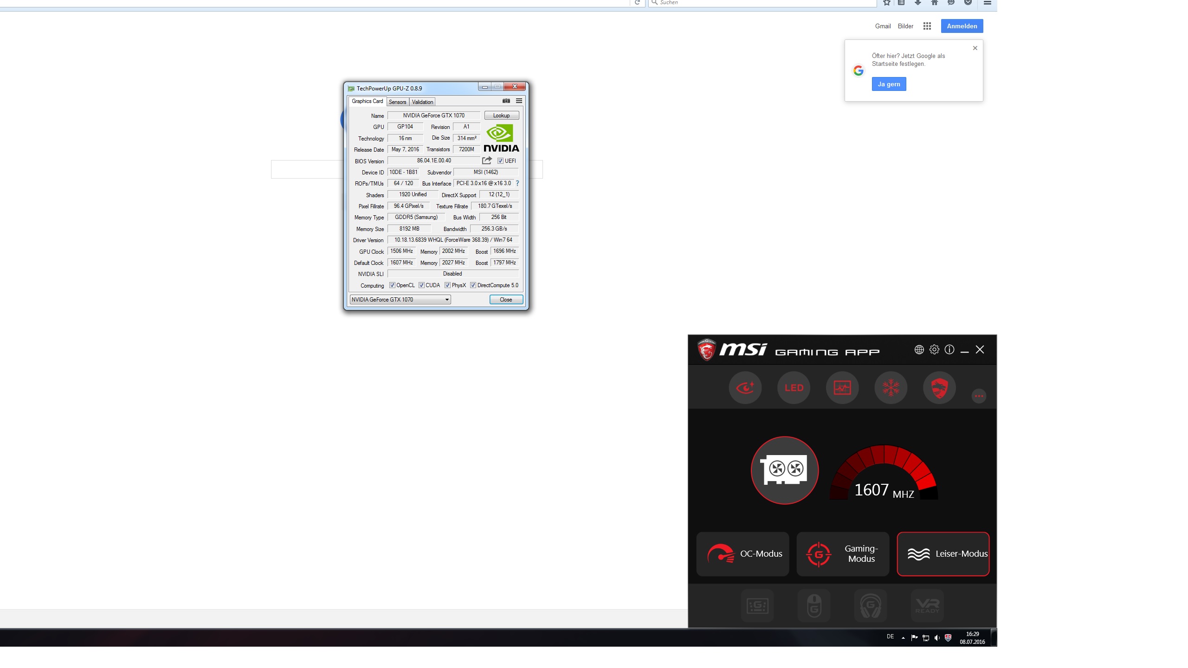Image resolution: width=1188 pixels, height=668 pixels.
Task: Click the BIOS export share icon
Action: [x=486, y=161]
